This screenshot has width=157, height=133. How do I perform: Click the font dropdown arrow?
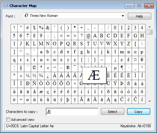coord(123,16)
